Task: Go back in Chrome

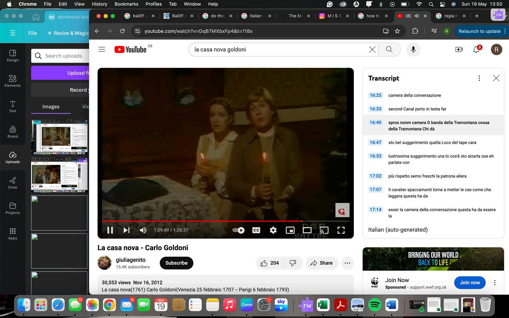Action: click(x=97, y=31)
